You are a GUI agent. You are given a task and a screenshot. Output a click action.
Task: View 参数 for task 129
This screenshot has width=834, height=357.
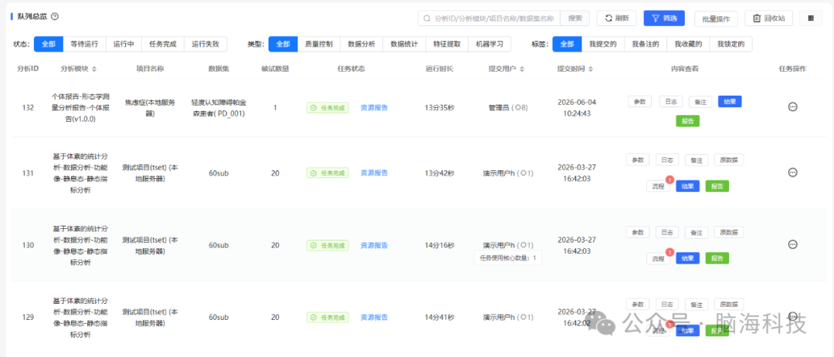(x=637, y=305)
